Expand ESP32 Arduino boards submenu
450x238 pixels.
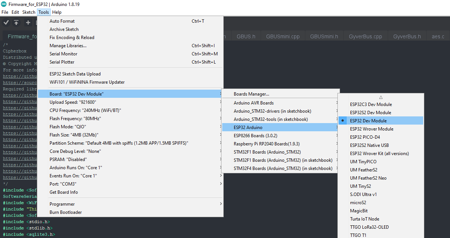[x=281, y=128]
